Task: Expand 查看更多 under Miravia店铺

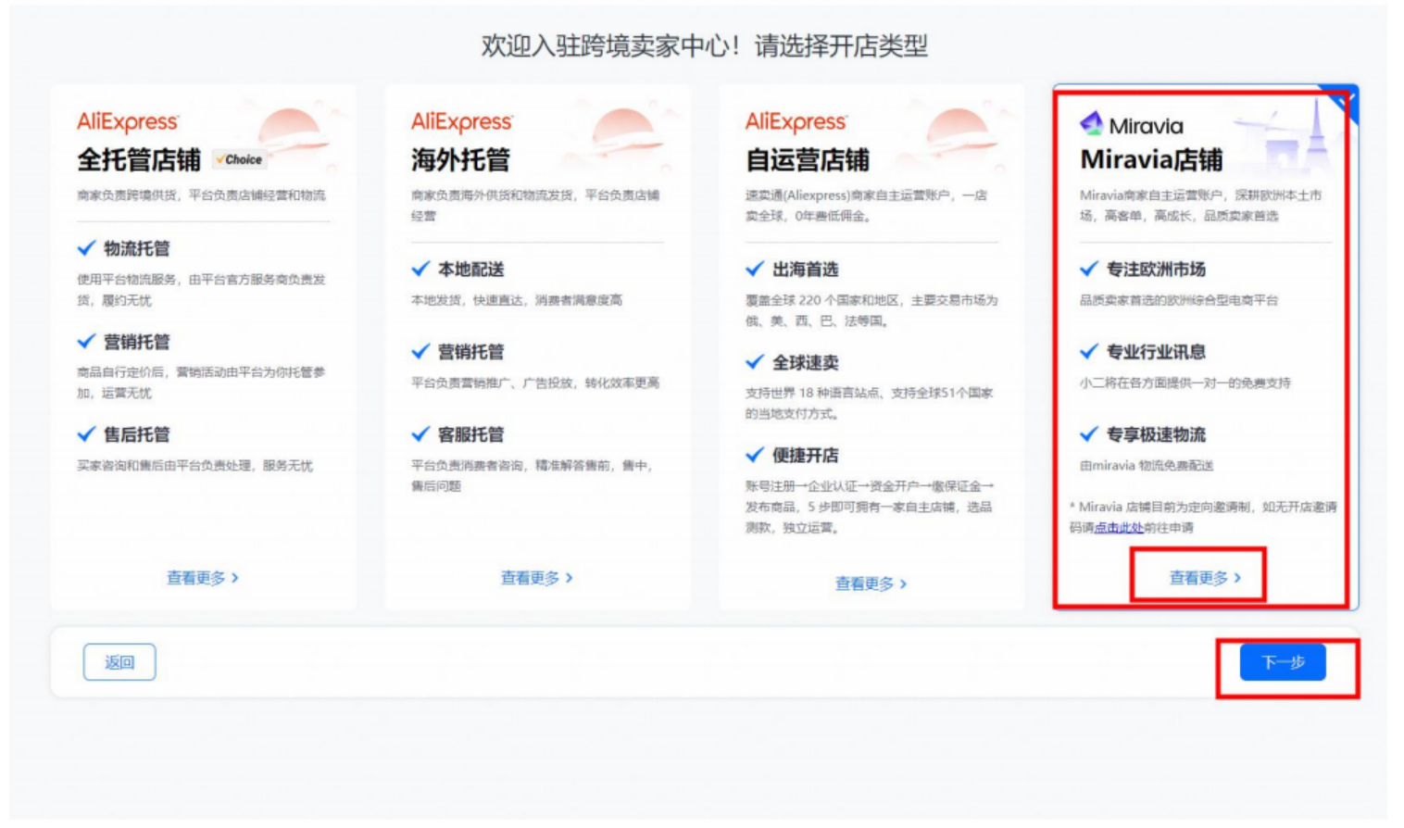Action: [x=1204, y=578]
